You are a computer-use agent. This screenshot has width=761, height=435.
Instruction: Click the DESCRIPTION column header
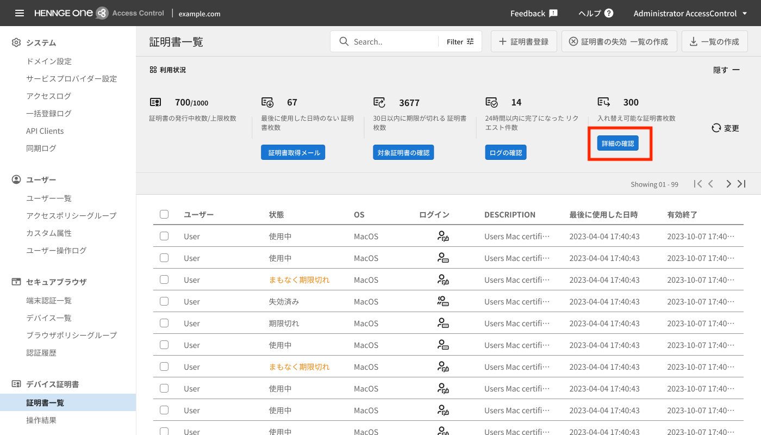[x=510, y=215]
